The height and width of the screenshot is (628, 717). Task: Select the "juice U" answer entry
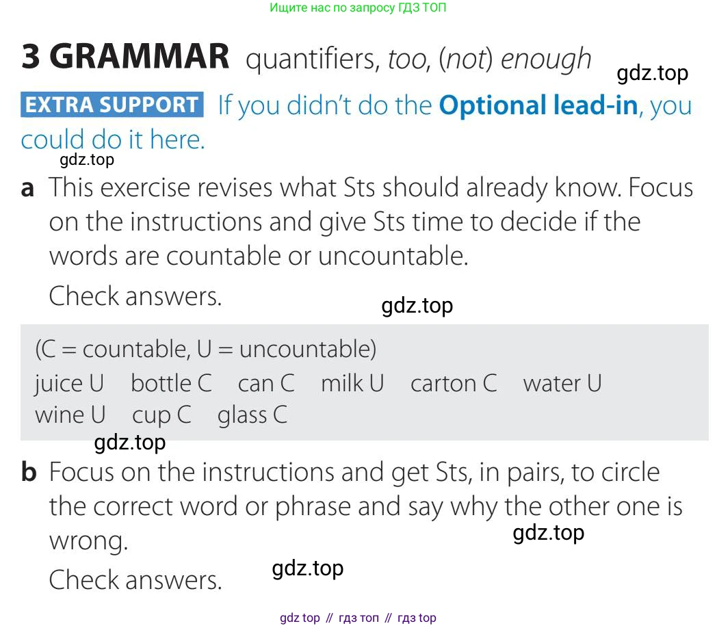click(x=69, y=383)
